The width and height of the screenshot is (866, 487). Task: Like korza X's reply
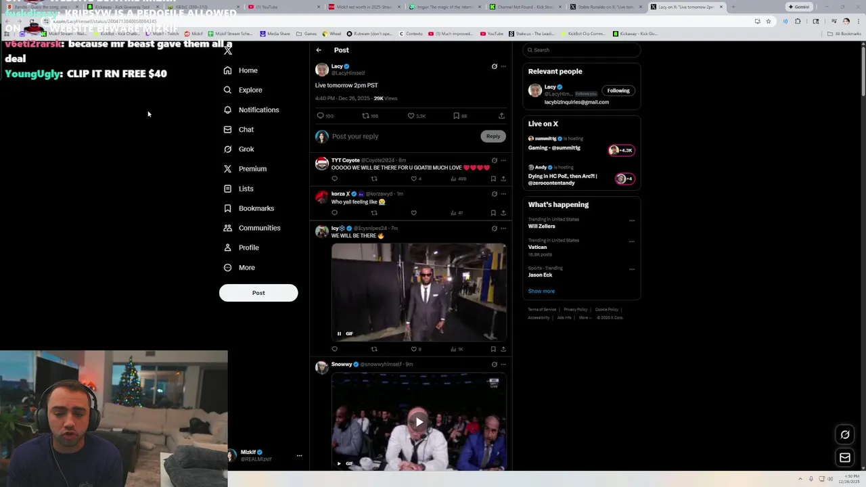(x=414, y=212)
